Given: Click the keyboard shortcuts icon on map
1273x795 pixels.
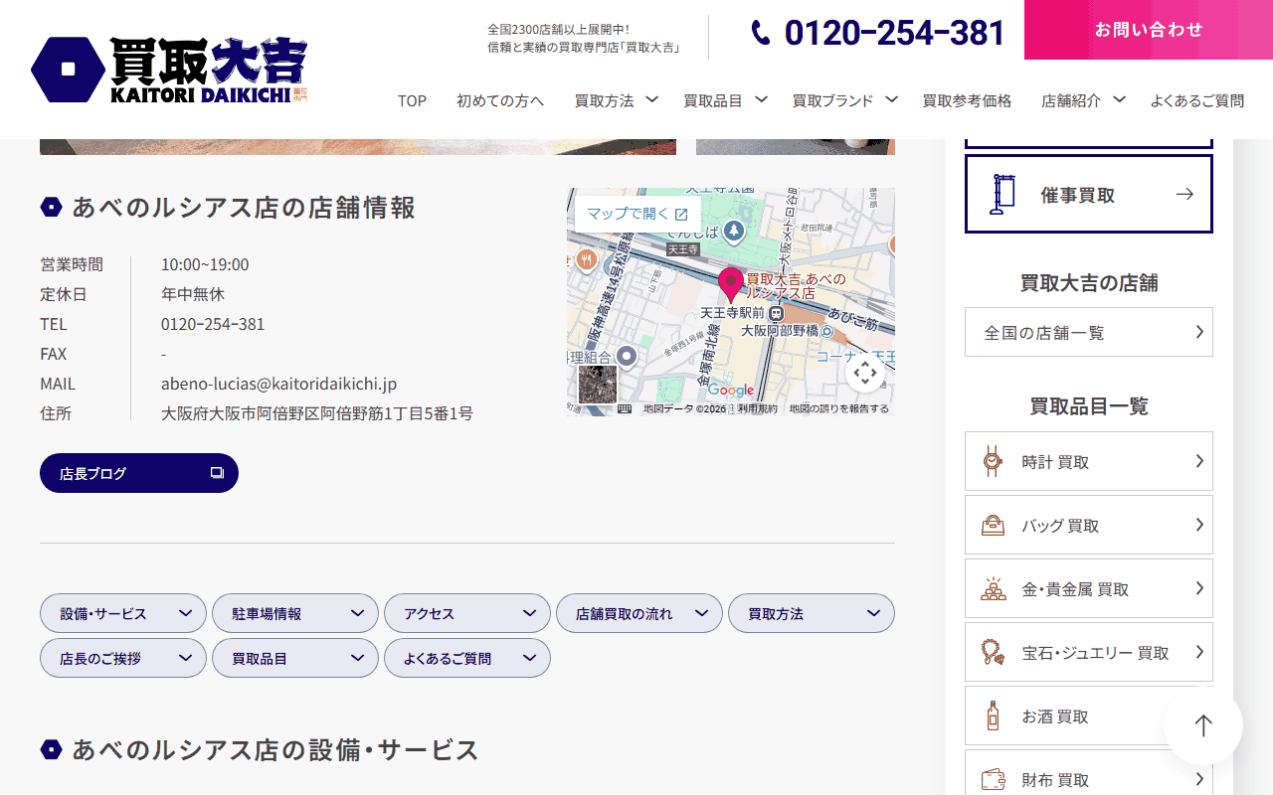Looking at the screenshot, I should 625,408.
